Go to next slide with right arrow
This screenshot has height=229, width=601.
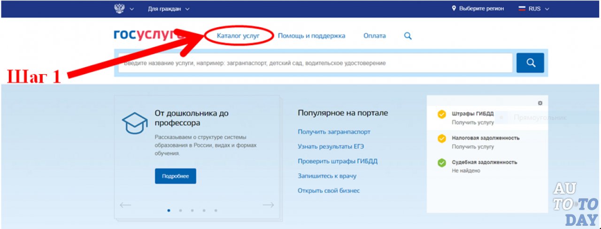[268, 205]
